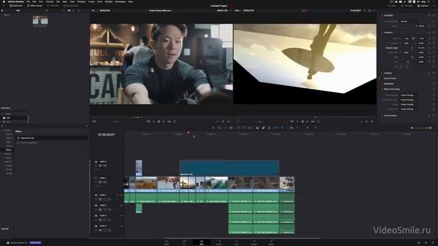The height and width of the screenshot is (246, 438).
Task: Jump to first frame in source viewer
Action: click(149, 122)
